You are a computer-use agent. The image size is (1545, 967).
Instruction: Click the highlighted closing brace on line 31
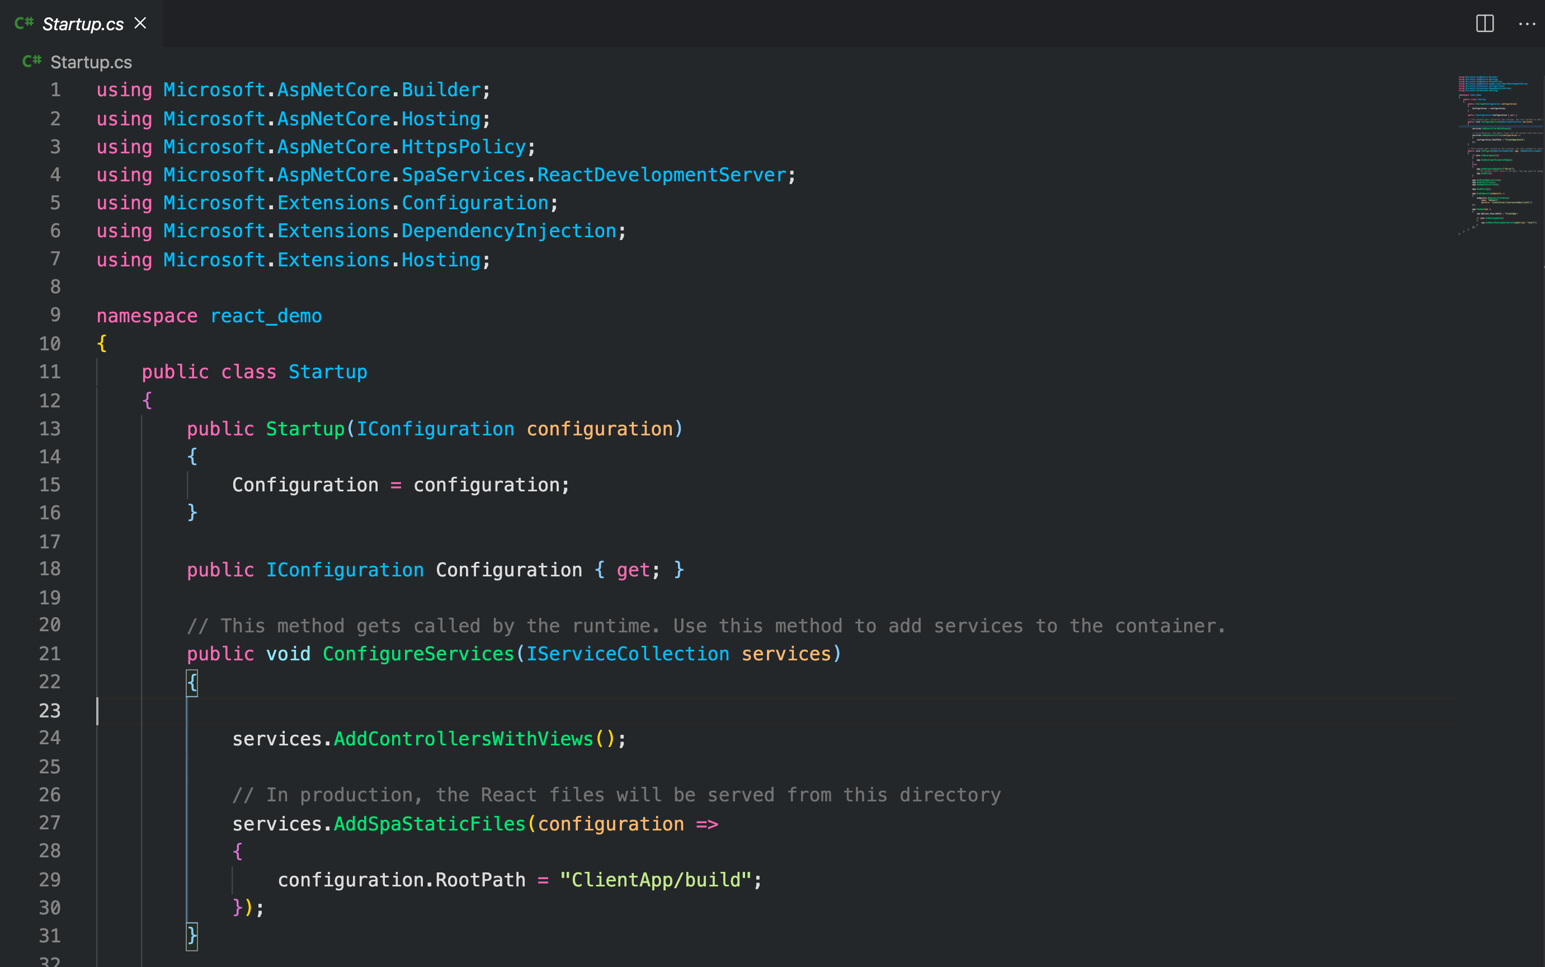192,936
